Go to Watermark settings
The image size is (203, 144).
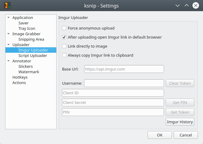click(29, 72)
